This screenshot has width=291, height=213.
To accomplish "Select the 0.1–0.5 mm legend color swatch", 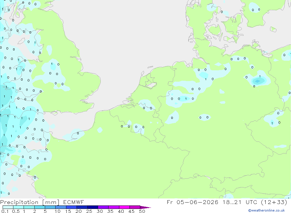I will (8, 207).
